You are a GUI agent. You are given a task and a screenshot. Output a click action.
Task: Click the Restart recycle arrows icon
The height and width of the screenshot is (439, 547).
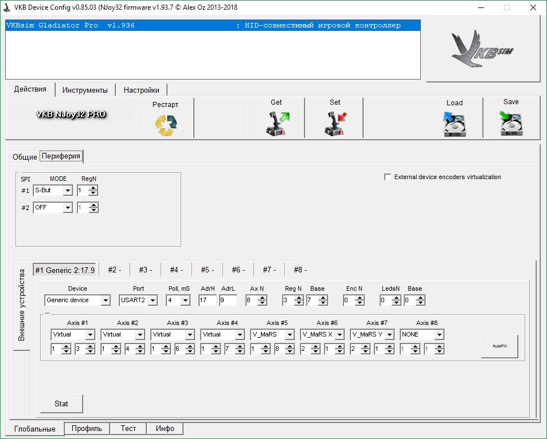(166, 125)
